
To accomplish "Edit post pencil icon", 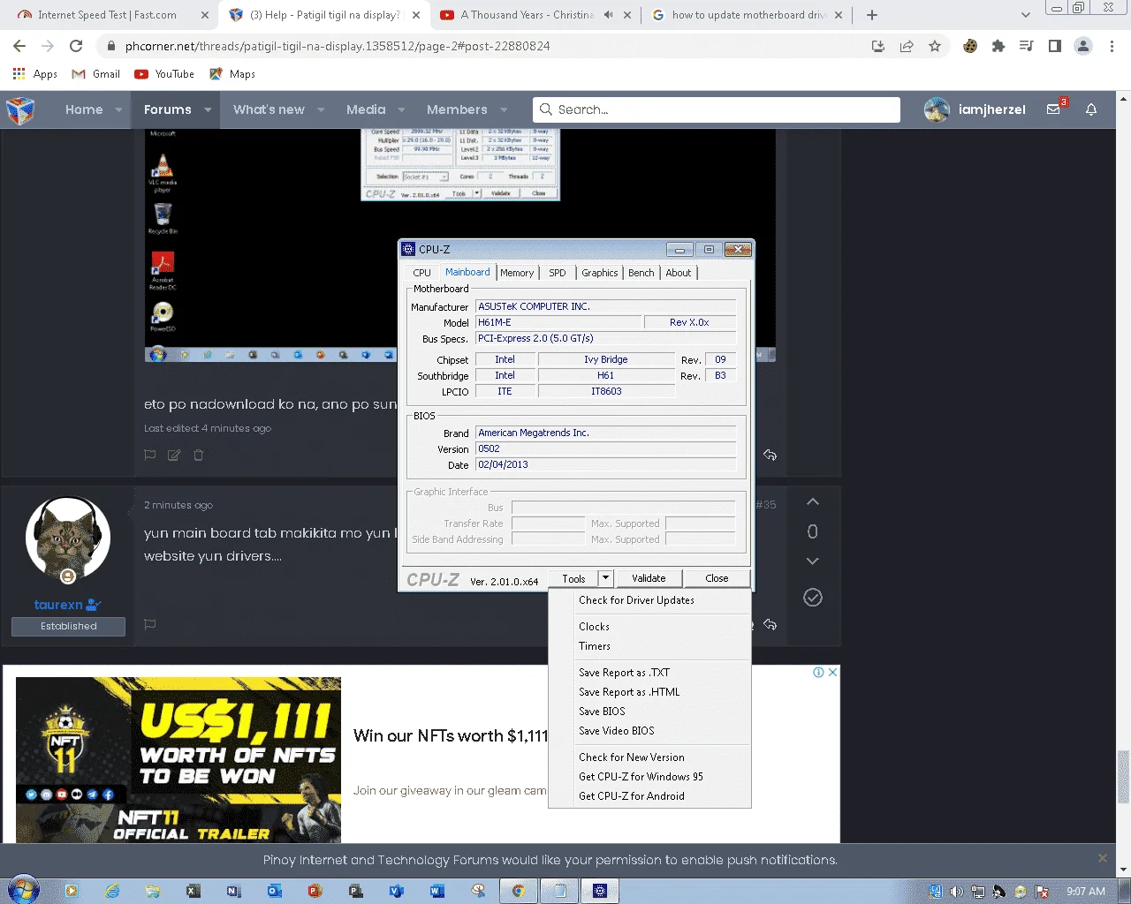I will coord(174,456).
